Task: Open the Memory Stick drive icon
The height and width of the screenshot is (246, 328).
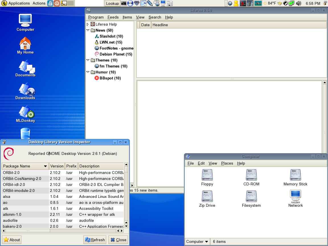Action: pos(295,178)
